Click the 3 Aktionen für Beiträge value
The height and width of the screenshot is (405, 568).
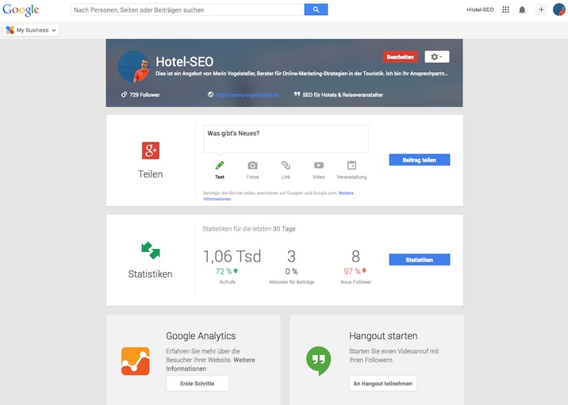click(292, 256)
